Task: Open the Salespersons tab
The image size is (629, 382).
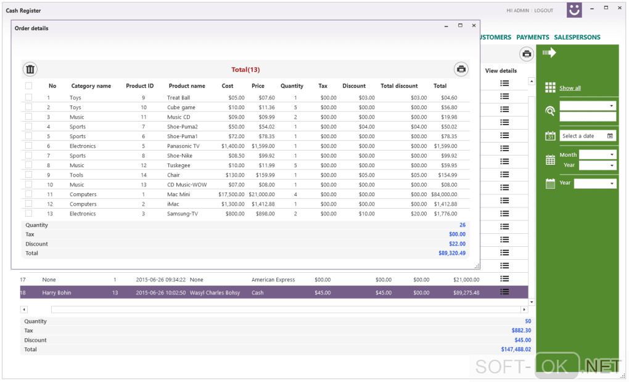Action: tap(577, 37)
